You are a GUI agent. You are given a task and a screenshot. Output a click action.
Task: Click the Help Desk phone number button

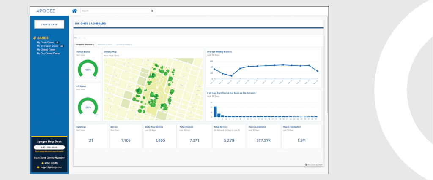coord(49,147)
